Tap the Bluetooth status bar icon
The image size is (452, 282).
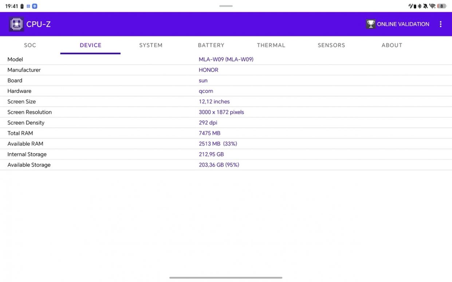point(420,6)
